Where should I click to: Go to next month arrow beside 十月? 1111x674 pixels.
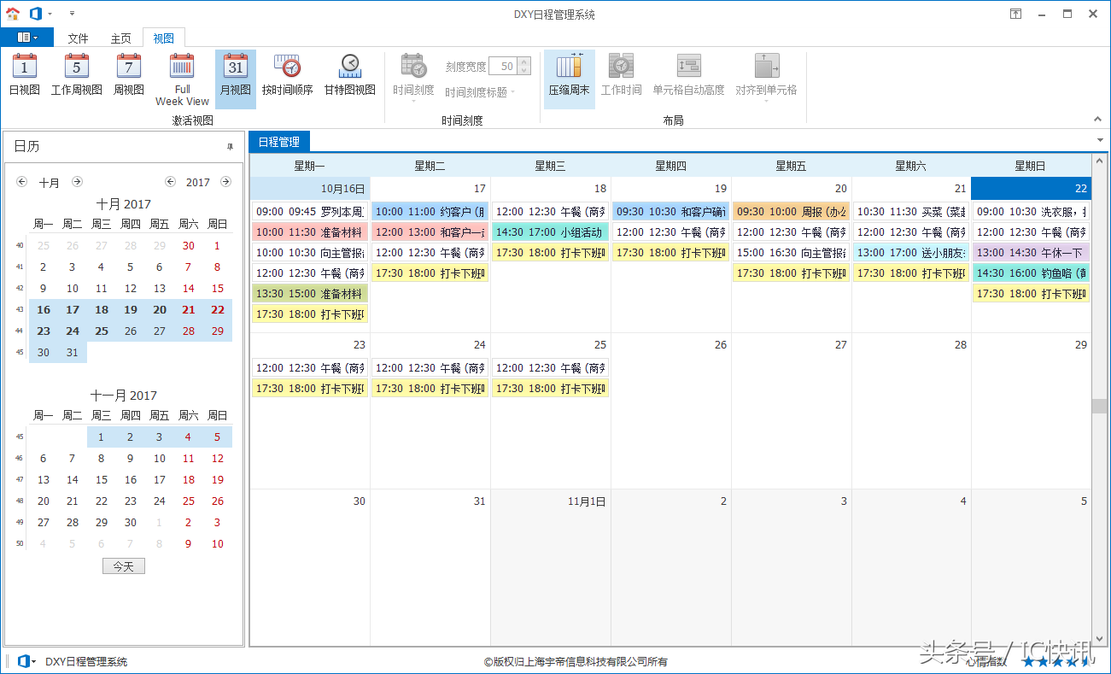click(77, 182)
